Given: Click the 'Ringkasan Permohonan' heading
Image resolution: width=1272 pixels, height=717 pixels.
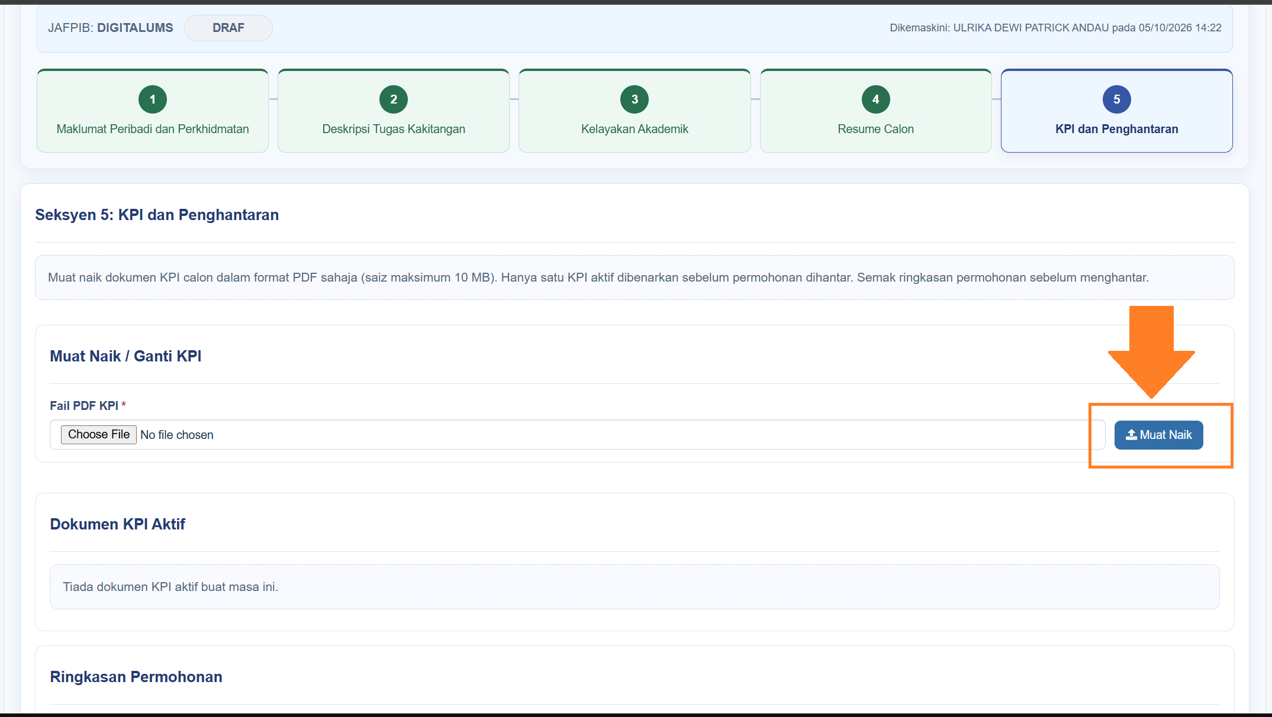Looking at the screenshot, I should tap(136, 677).
